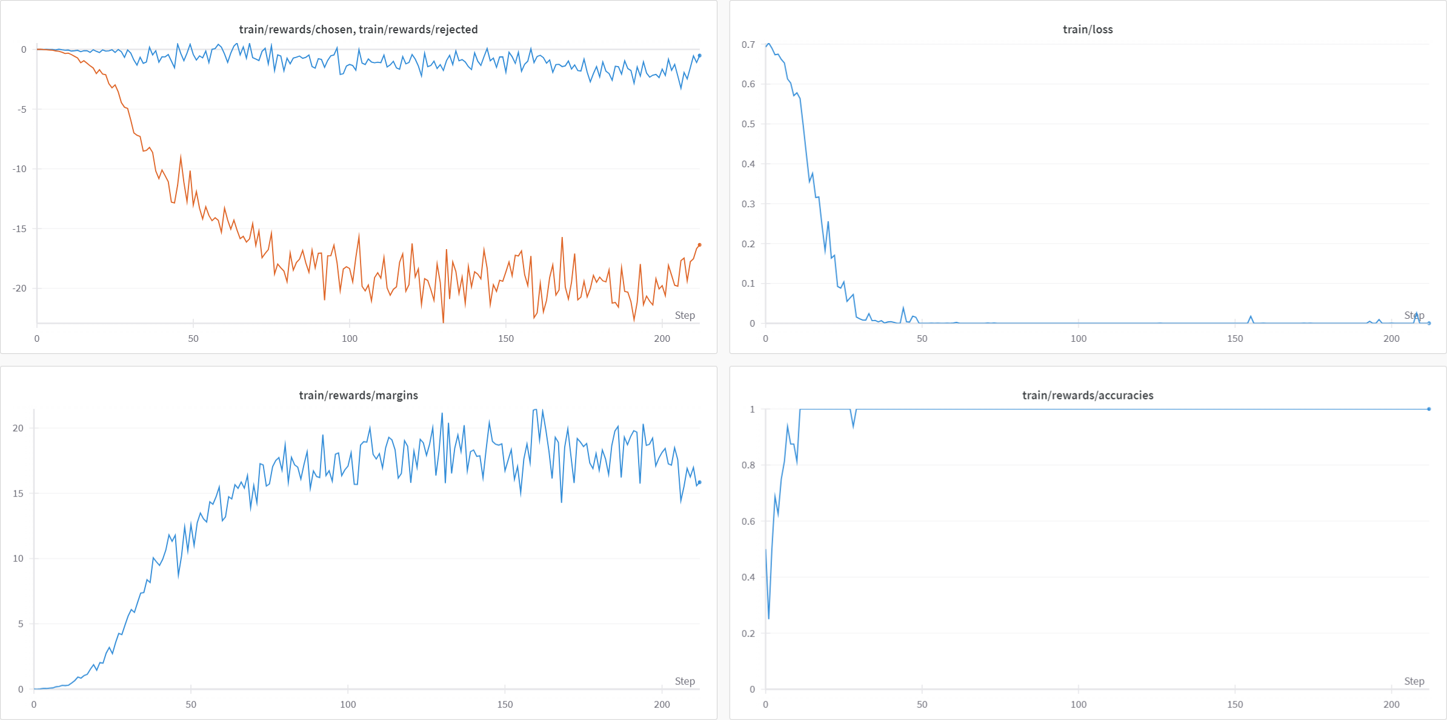Screen dimensions: 1447x720
Task: Click the Step axis label in train/loss chart
Action: pos(1414,315)
